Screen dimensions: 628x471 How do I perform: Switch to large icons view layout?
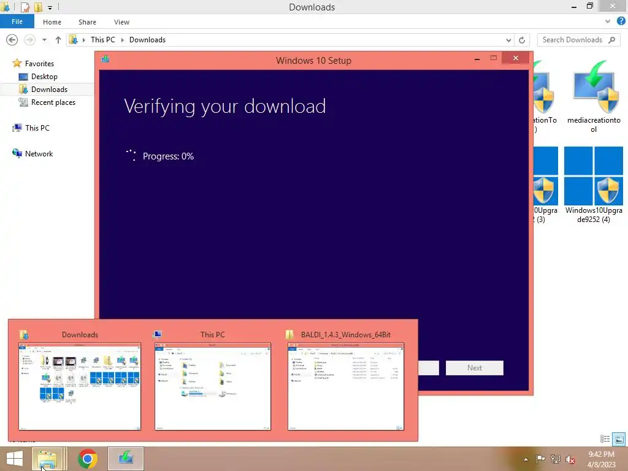619,439
